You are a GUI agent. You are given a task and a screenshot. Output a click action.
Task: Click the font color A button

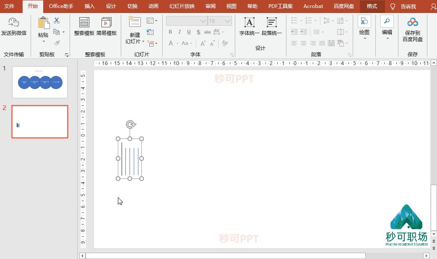pos(171,43)
